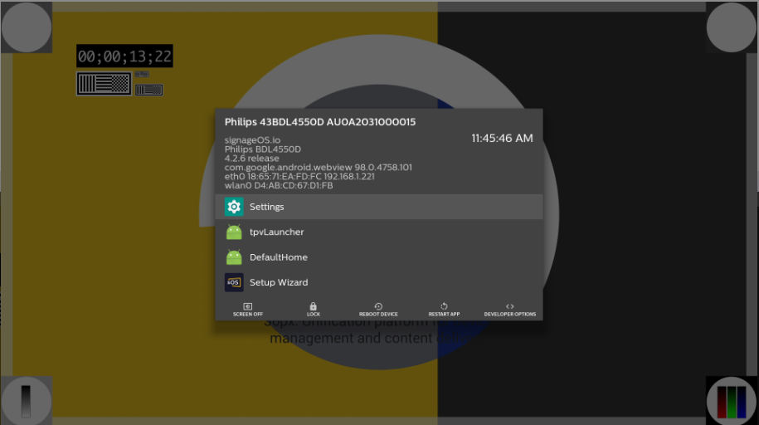759x425 pixels.
Task: Turn the screen off via its icon
Action: (x=248, y=306)
